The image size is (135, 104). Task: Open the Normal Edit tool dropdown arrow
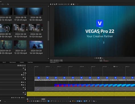(50, 101)
